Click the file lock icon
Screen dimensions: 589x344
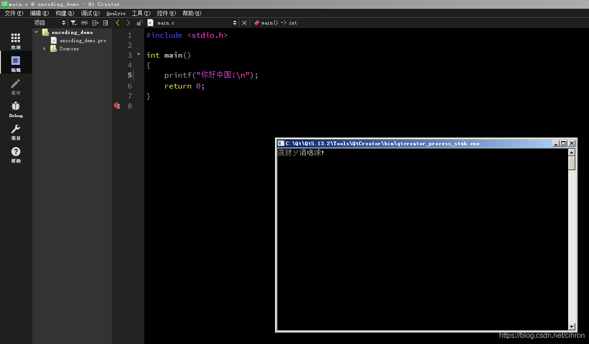click(139, 23)
